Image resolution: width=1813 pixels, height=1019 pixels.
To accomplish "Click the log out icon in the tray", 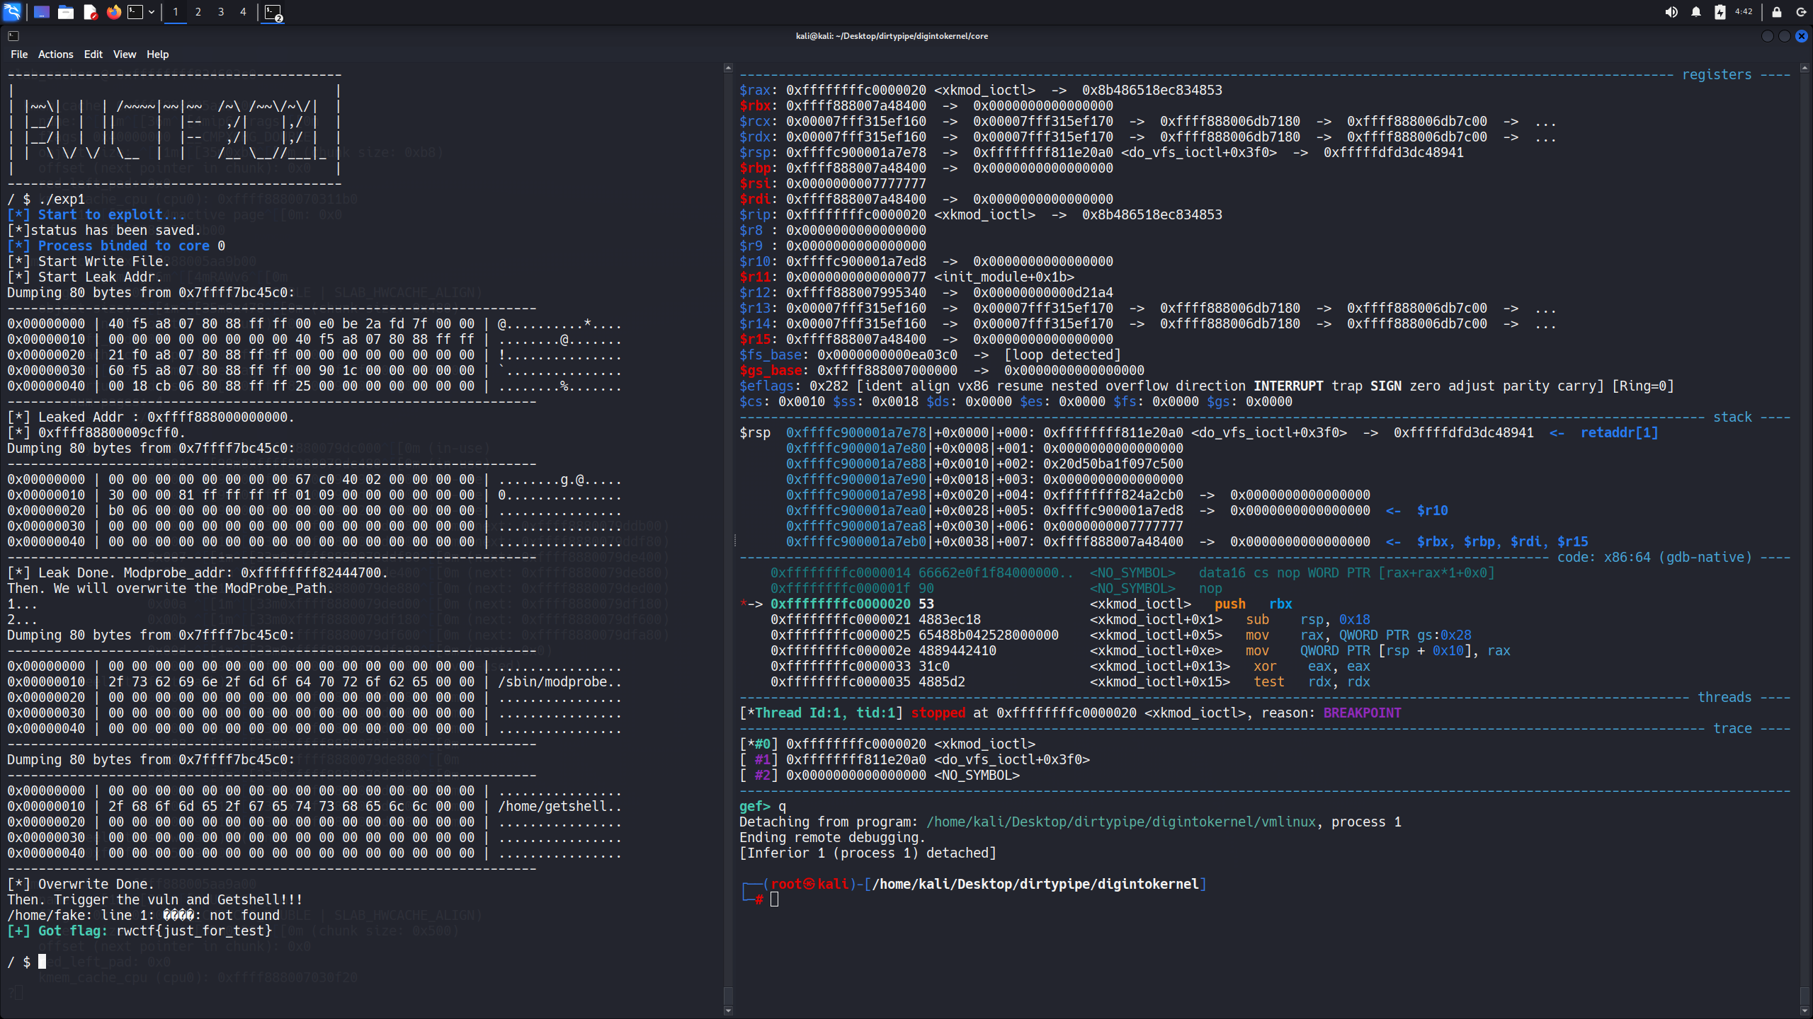I will (x=1801, y=12).
